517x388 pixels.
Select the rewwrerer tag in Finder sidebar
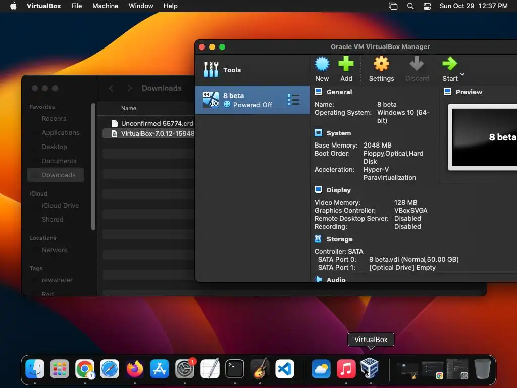coord(57,280)
